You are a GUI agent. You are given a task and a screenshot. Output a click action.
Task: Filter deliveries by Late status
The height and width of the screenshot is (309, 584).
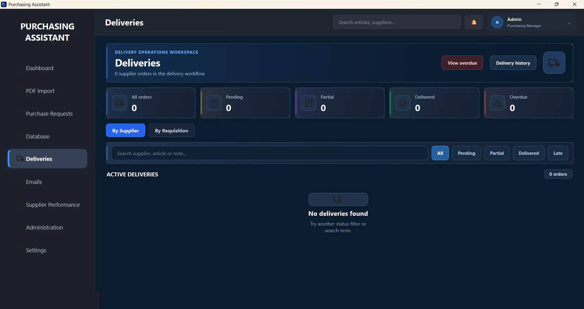click(558, 153)
